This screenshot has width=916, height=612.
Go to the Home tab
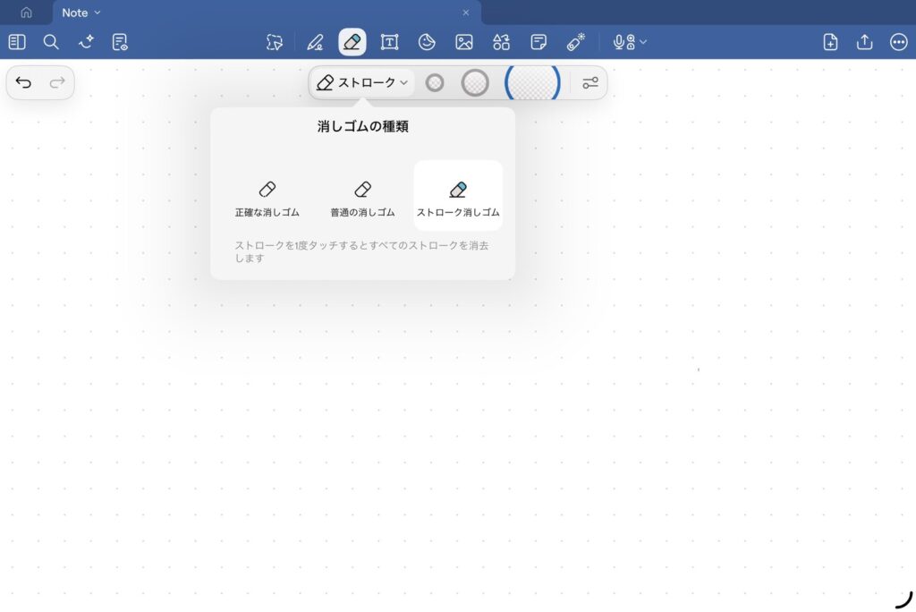click(x=26, y=13)
